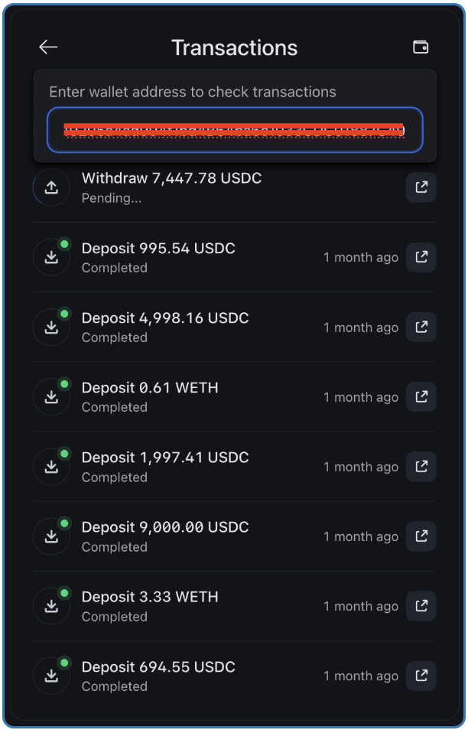Open external link for Withdraw 7,447.78 USDC
This screenshot has height=730, width=468.
pyautogui.click(x=421, y=187)
